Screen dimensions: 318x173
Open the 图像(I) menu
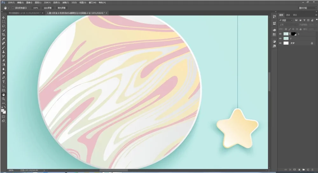click(29, 3)
